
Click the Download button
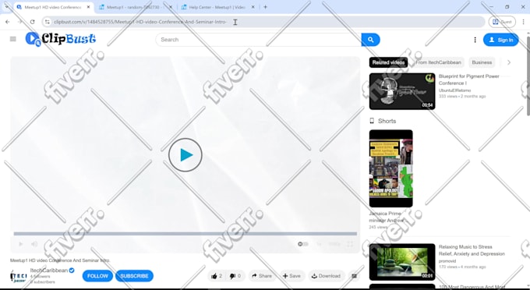click(326, 276)
